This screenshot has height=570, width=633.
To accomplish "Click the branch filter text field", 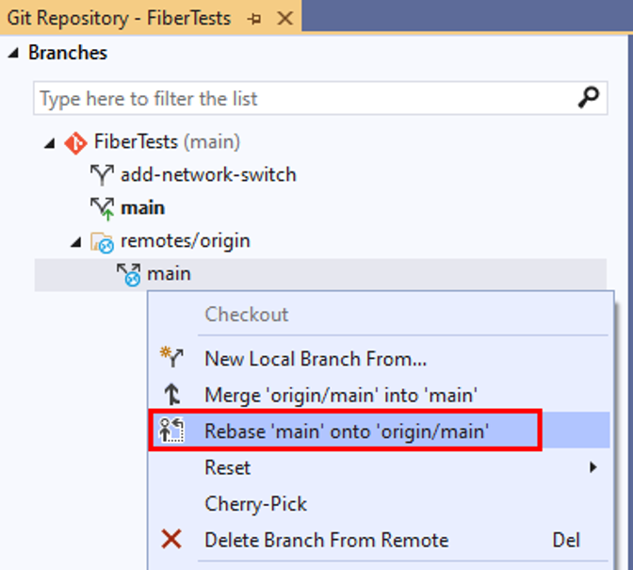I will [x=301, y=98].
